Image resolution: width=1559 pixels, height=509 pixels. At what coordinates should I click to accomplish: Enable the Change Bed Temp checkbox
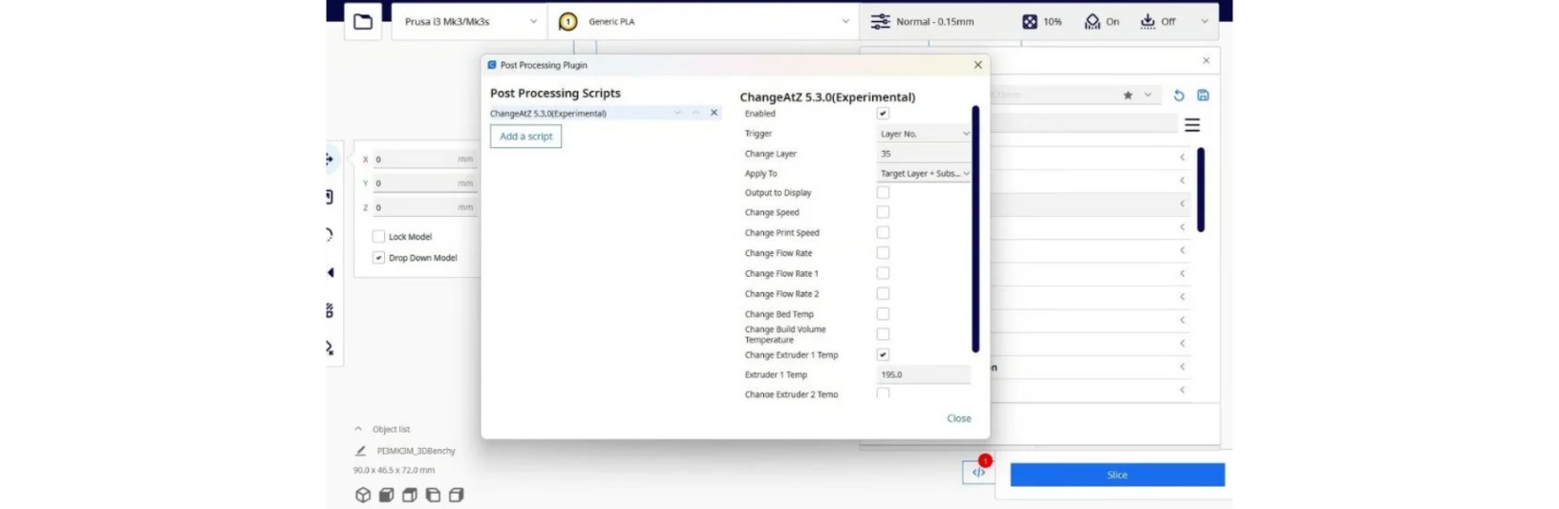pos(883,314)
